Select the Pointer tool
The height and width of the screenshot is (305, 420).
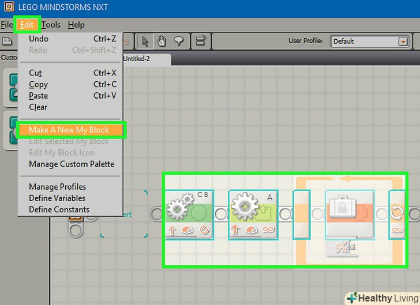point(145,42)
